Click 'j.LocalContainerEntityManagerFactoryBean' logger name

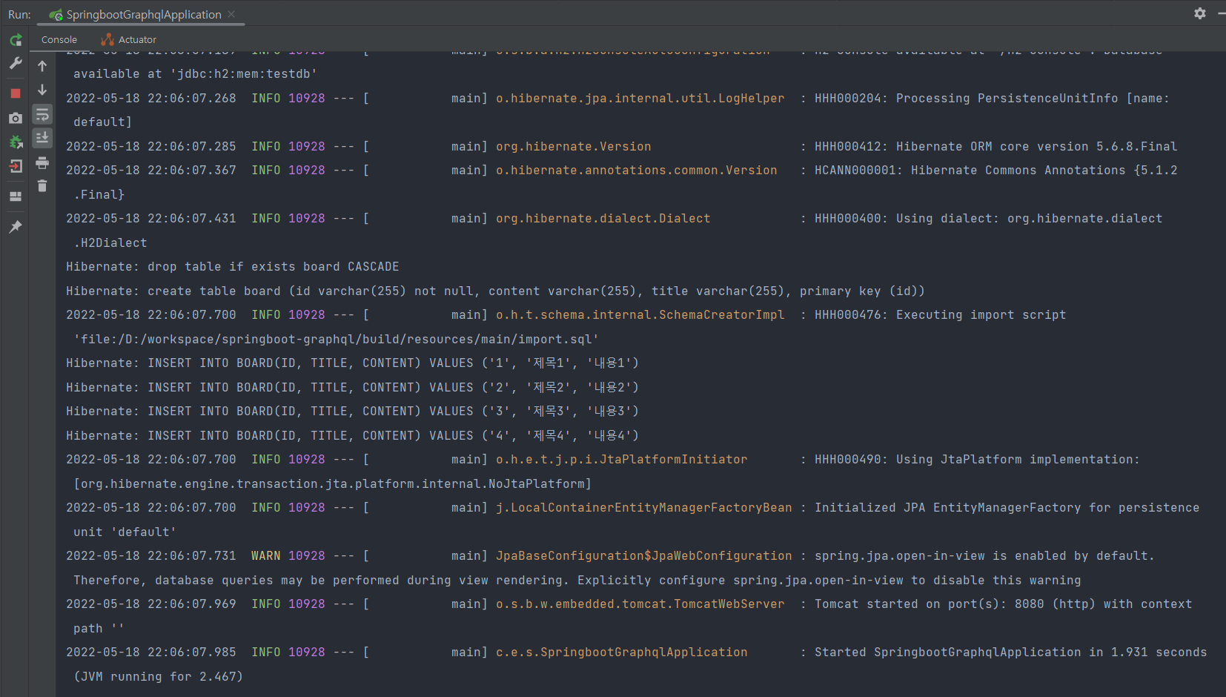pos(644,507)
